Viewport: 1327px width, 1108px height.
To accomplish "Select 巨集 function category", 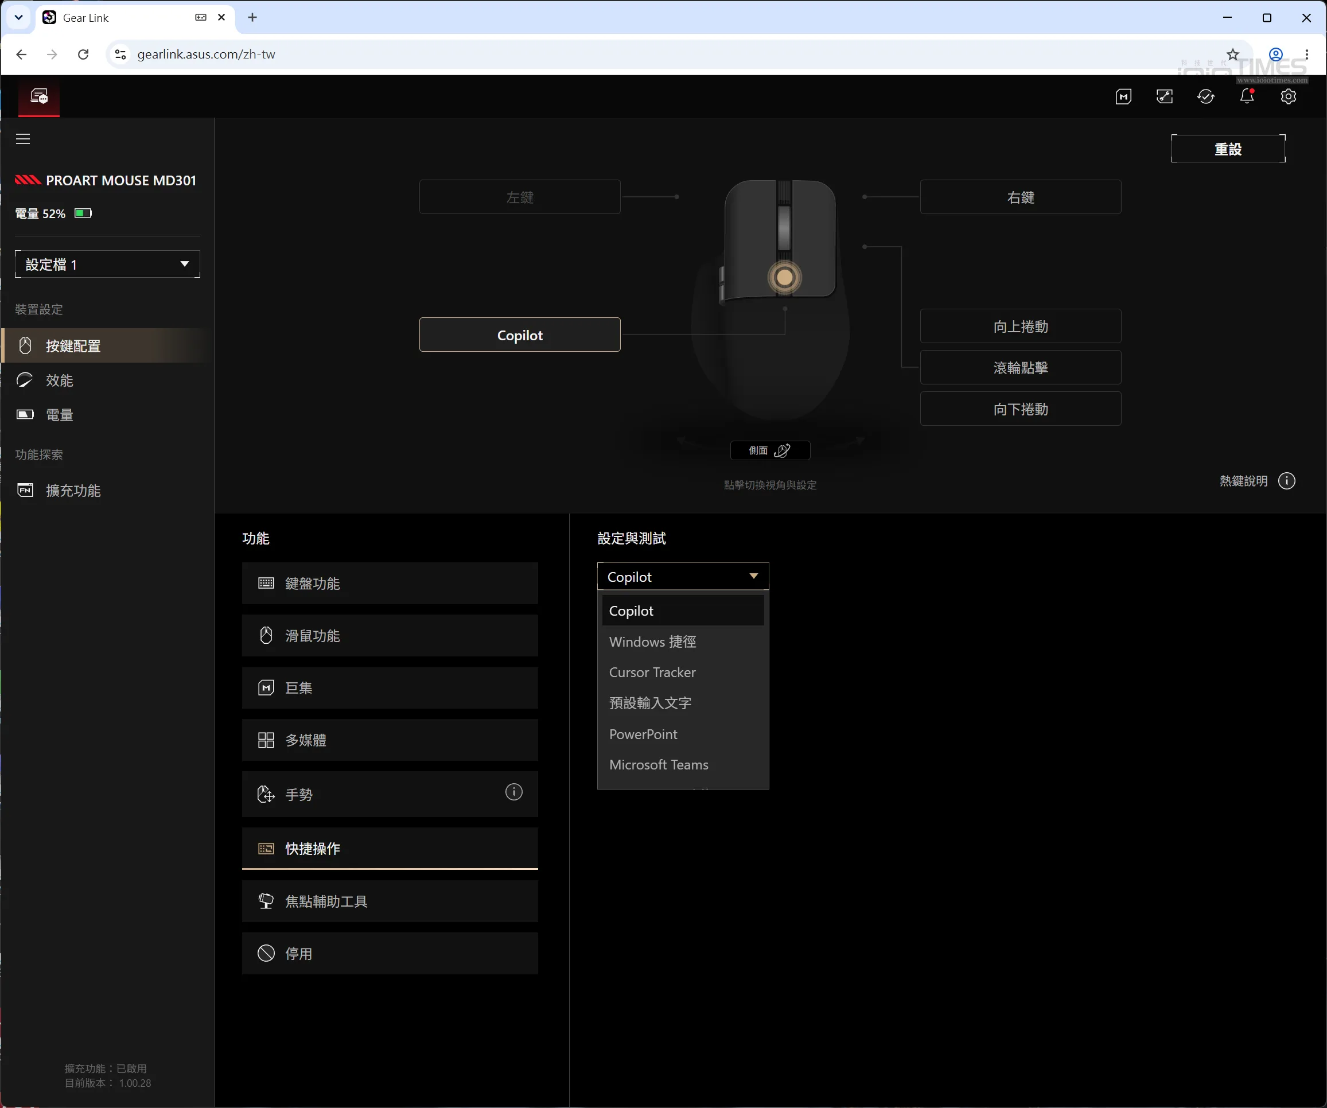I will pyautogui.click(x=390, y=687).
